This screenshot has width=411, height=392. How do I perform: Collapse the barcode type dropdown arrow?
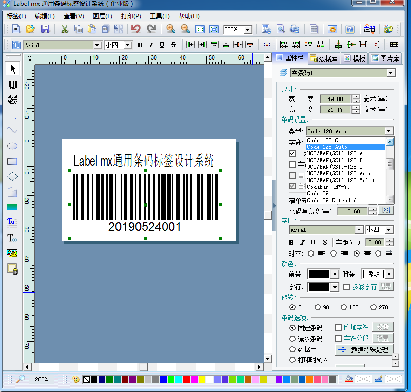(388, 131)
